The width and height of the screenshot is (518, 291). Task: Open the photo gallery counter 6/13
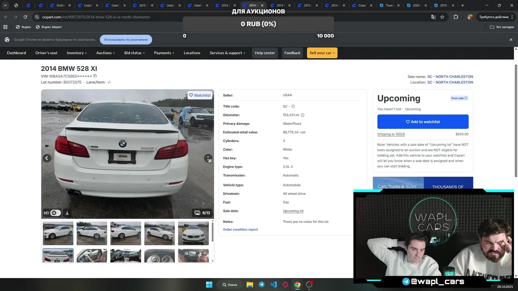[202, 213]
